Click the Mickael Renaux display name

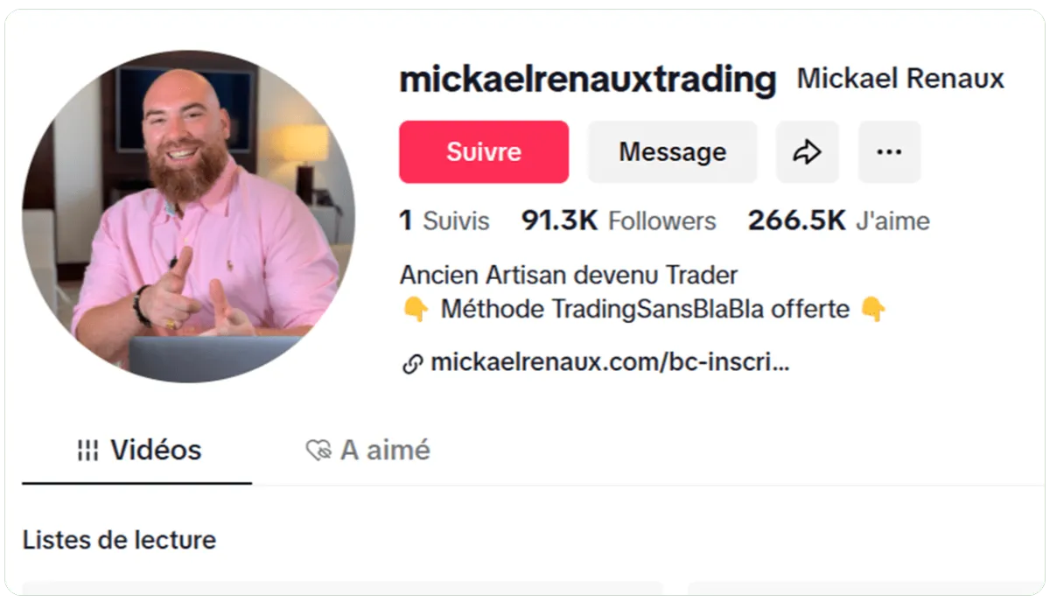(900, 79)
